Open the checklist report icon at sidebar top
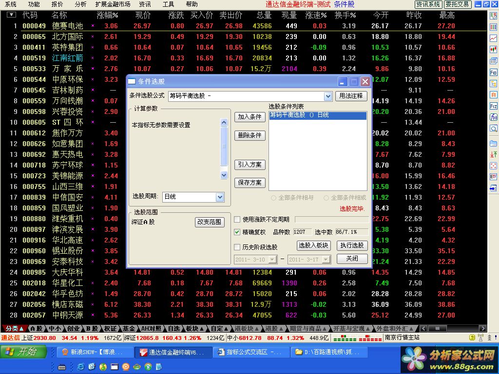Screen dimensions: 499x374 click(x=493, y=16)
